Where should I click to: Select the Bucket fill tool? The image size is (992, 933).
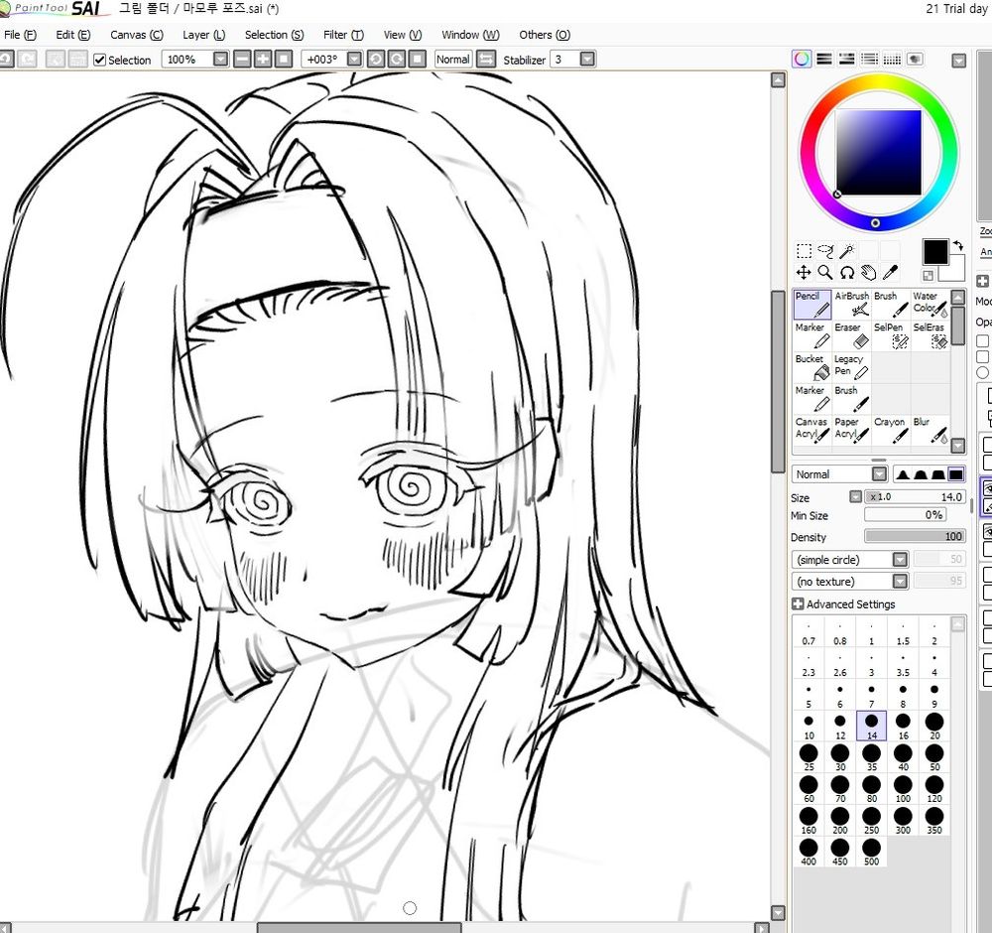click(x=812, y=367)
